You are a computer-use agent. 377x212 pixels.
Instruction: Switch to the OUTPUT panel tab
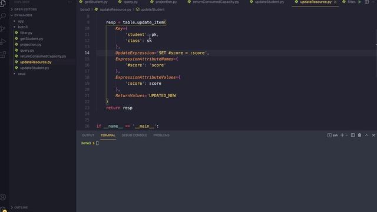88,135
